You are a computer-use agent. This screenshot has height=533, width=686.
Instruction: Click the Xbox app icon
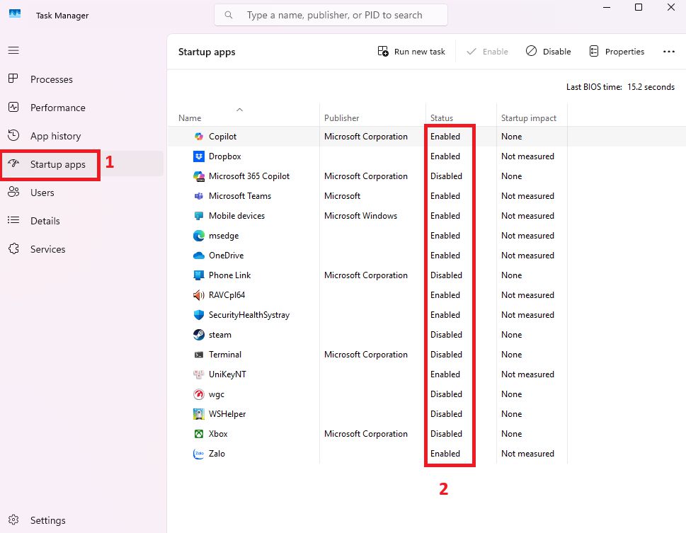[x=199, y=434]
